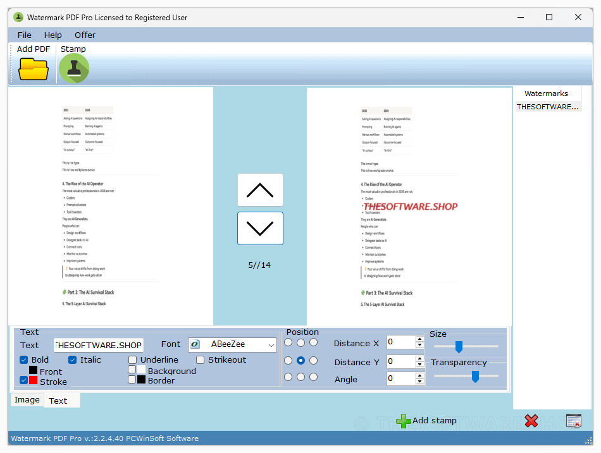This screenshot has height=453, width=601.
Task: Click the Transparency slider handle
Action: [475, 376]
